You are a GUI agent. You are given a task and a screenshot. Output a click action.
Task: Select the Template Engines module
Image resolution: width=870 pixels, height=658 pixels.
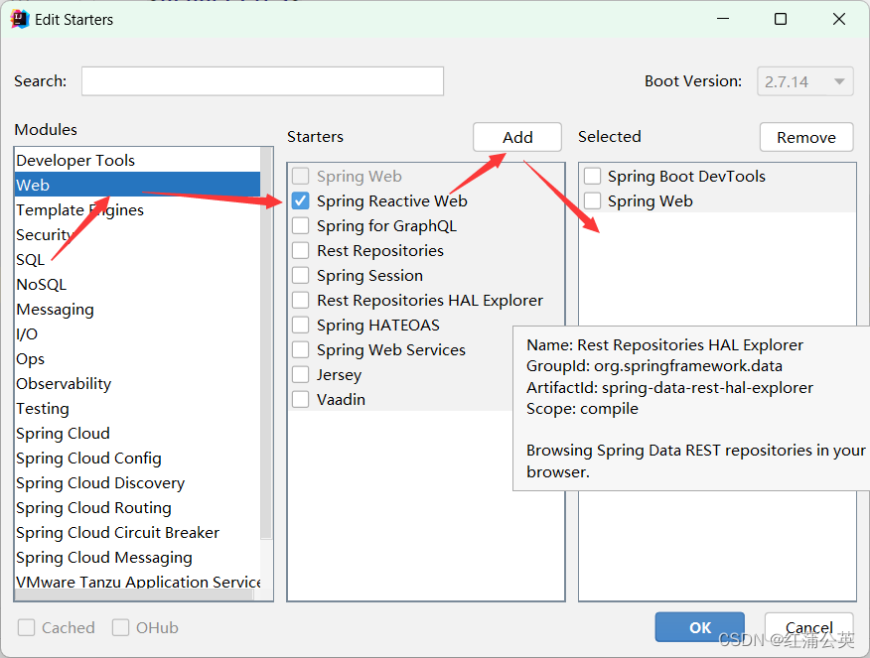click(138, 209)
